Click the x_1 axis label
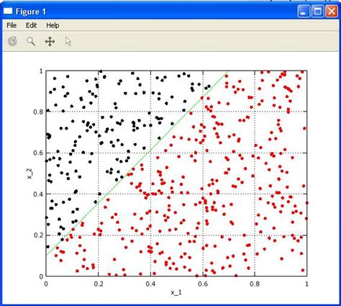Image resolution: width=341 pixels, height=306 pixels. tap(176, 292)
